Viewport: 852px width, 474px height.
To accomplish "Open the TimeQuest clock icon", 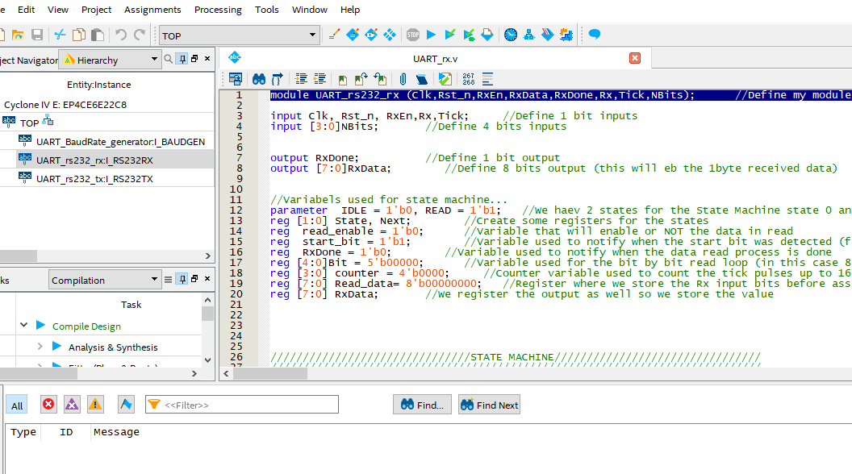I will click(511, 35).
